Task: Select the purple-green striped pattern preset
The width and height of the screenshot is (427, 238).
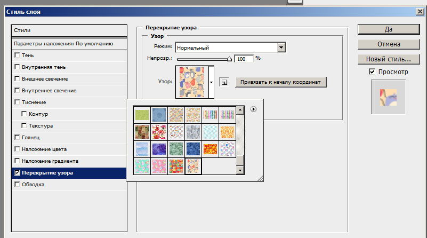Action: (227, 115)
